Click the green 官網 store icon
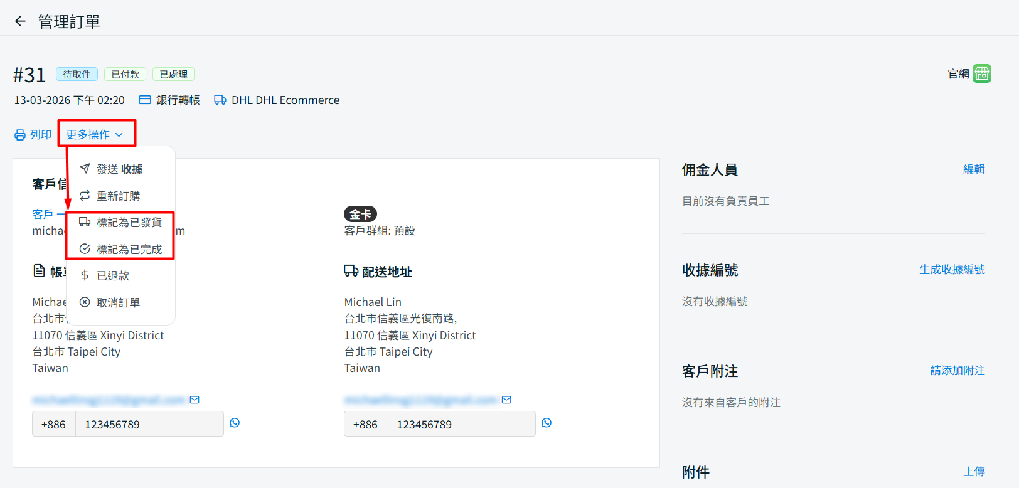The image size is (1019, 488). [x=981, y=73]
